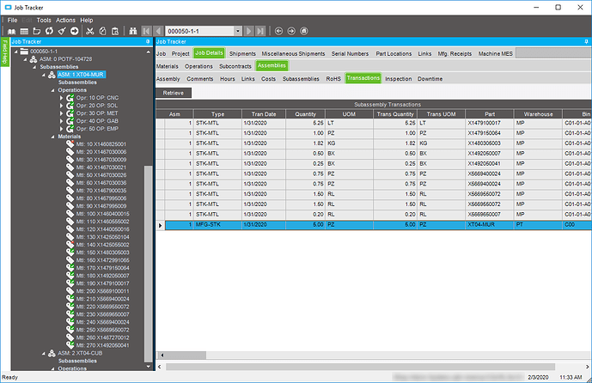Click the row selector arrow of MFG-STK row

160,225
